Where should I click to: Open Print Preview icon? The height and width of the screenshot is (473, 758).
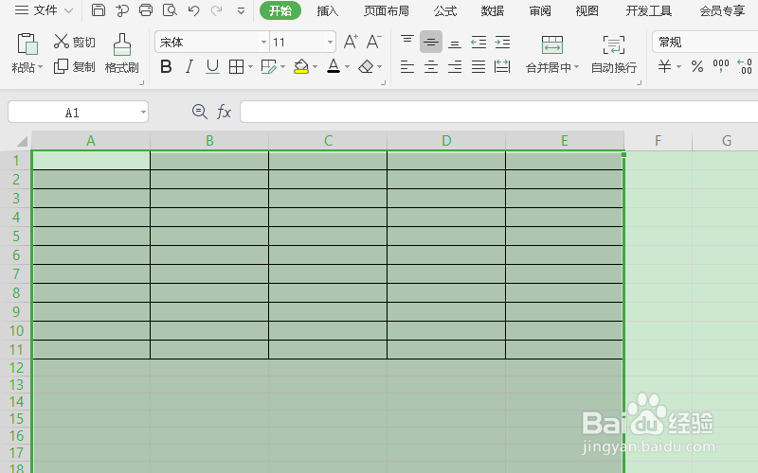point(170,10)
